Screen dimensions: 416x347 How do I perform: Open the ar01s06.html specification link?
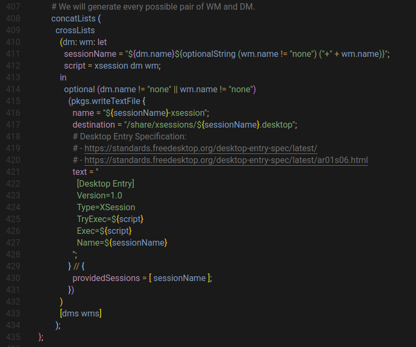(226, 160)
